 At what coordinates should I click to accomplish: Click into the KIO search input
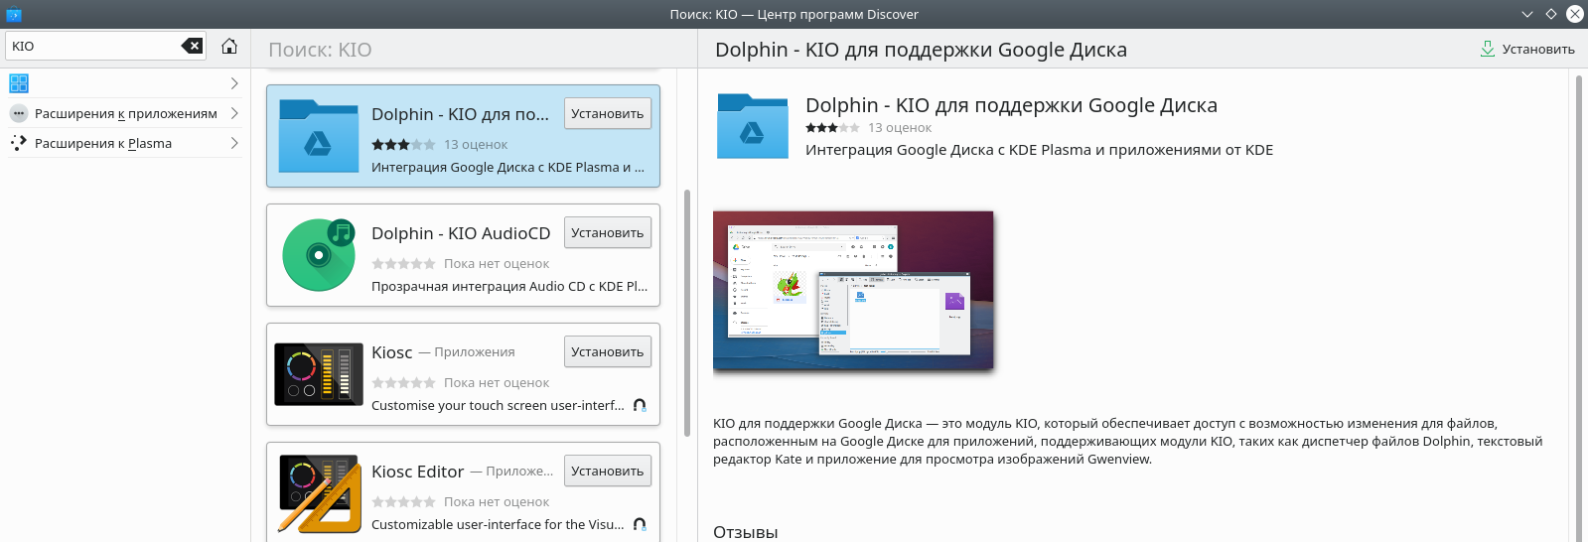[95, 46]
